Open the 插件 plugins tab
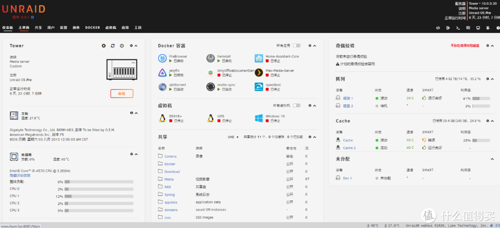The width and height of the screenshot is (500, 228). [x=76, y=28]
